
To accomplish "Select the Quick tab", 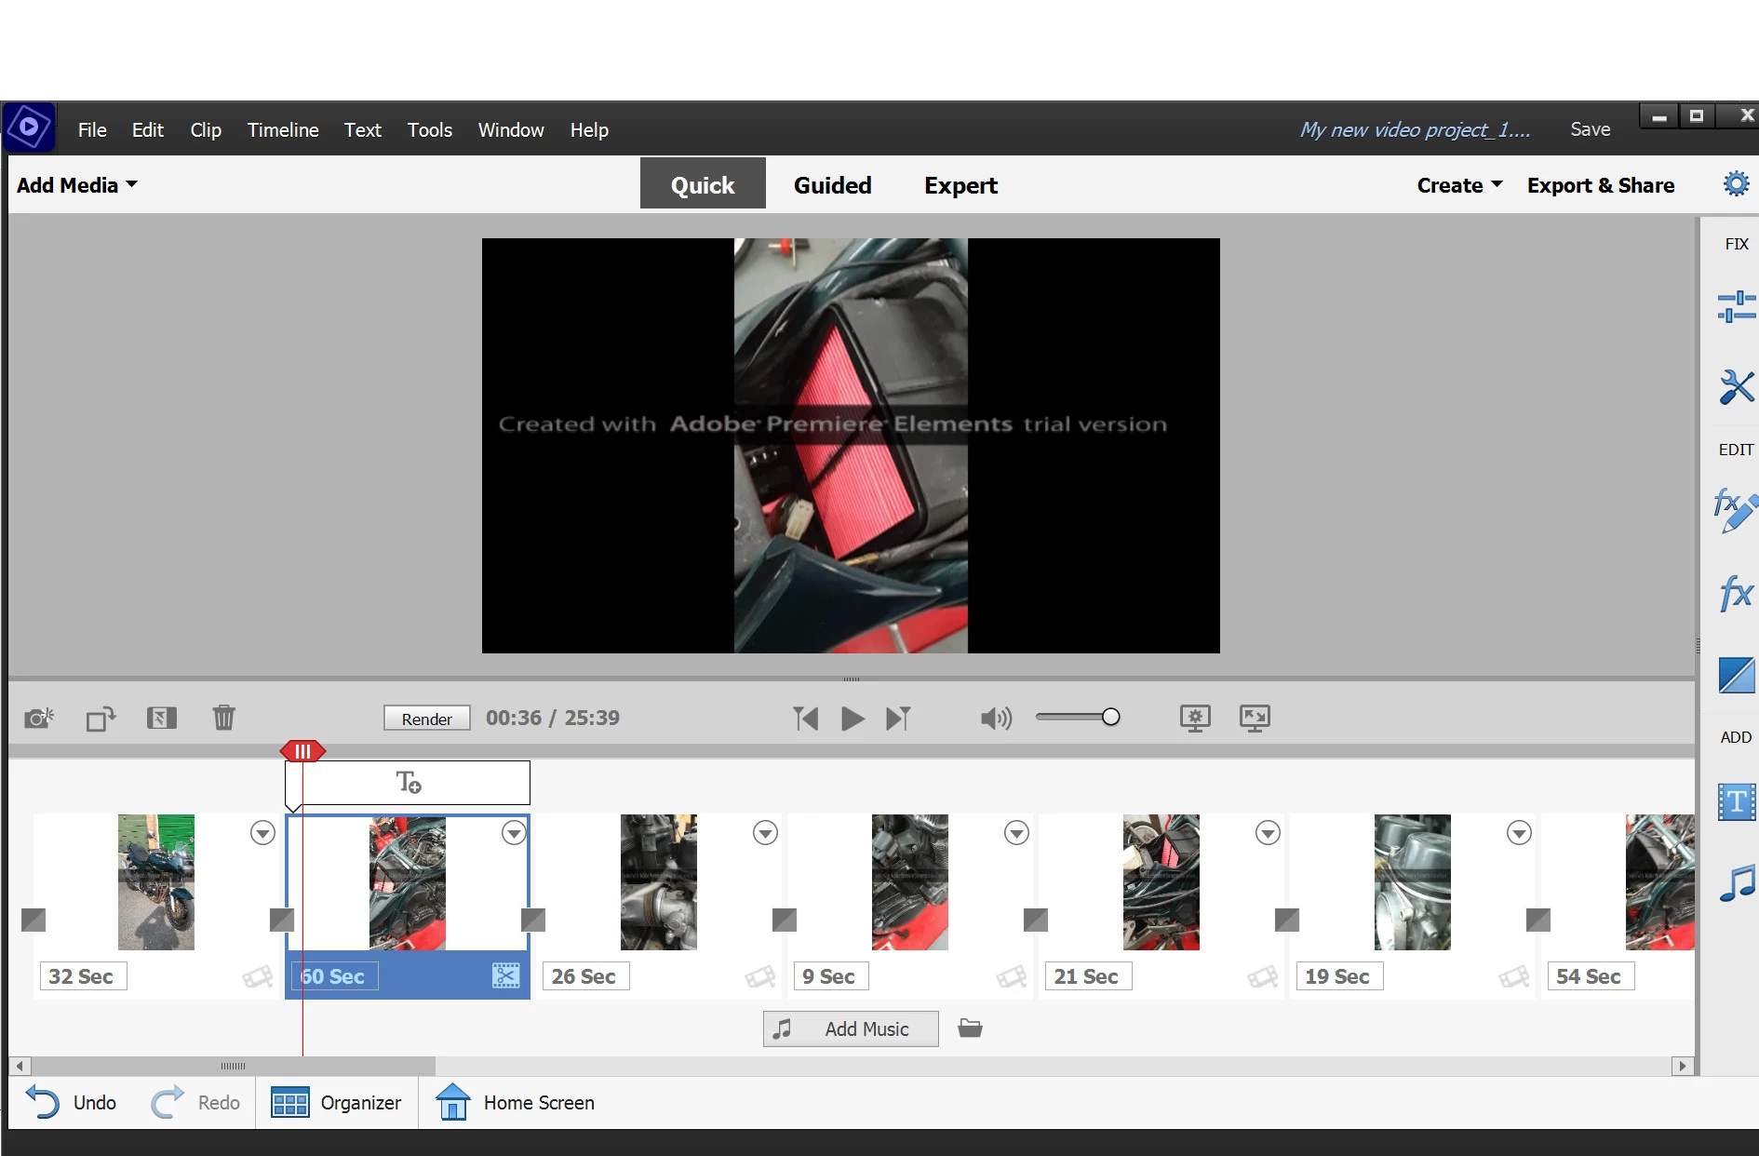I will tap(703, 183).
